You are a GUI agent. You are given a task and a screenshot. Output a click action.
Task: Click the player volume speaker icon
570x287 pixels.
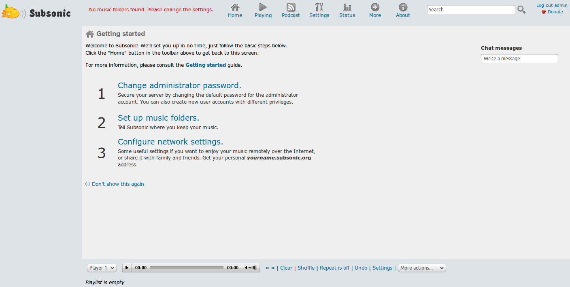point(246,268)
